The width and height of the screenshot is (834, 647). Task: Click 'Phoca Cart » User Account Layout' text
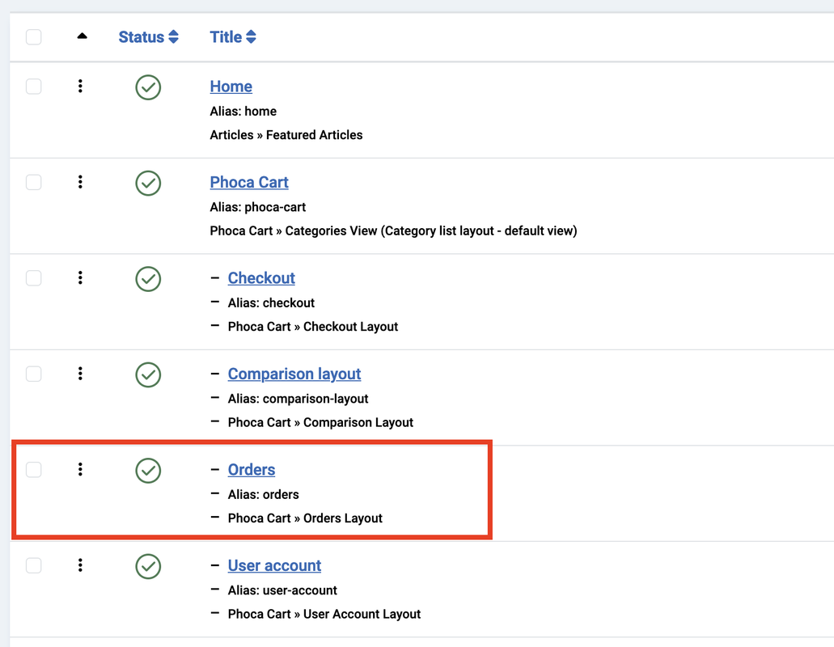tap(324, 614)
